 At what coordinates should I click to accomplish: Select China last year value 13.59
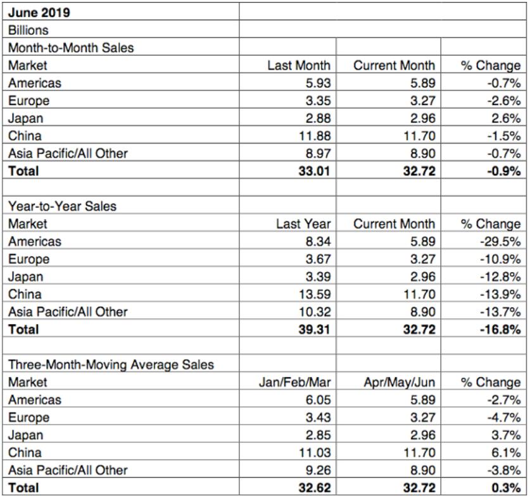pyautogui.click(x=287, y=294)
